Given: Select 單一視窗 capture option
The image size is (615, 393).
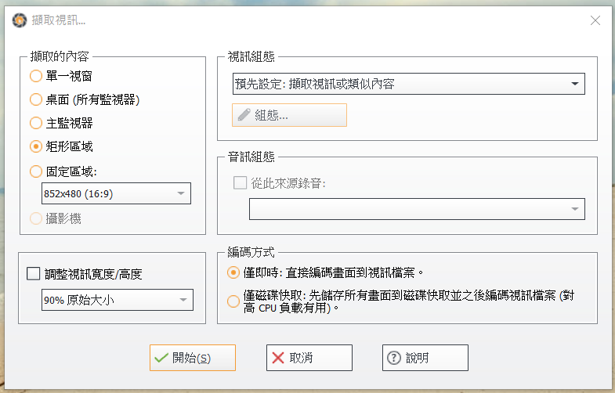Looking at the screenshot, I should pyautogui.click(x=35, y=76).
